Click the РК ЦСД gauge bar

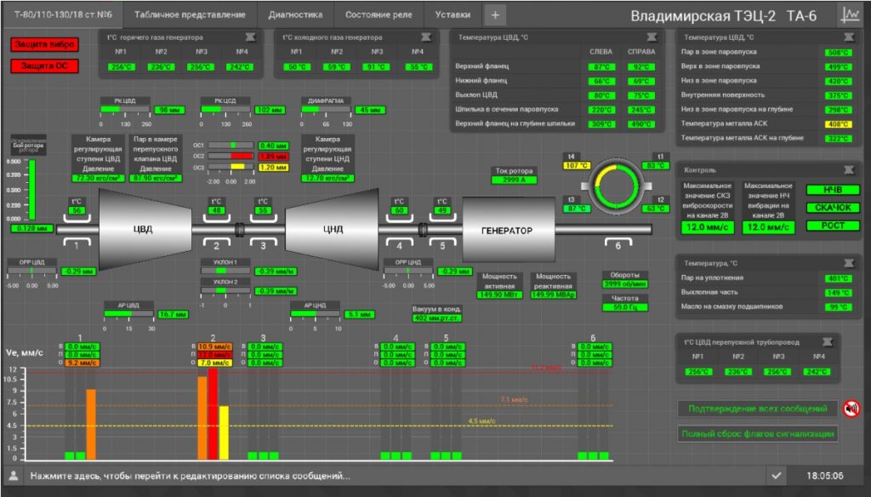[225, 110]
